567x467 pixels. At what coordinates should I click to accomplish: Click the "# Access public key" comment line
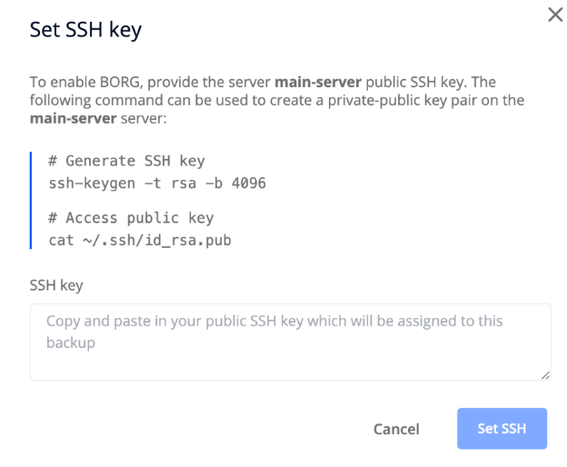(130, 218)
